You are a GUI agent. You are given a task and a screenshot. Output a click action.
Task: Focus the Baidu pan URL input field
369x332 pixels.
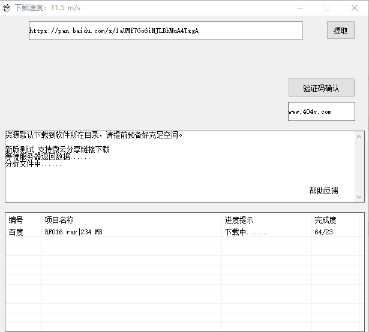tap(165, 31)
